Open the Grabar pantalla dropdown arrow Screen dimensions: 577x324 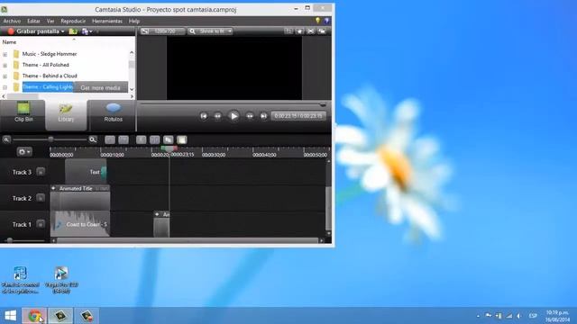click(63, 31)
